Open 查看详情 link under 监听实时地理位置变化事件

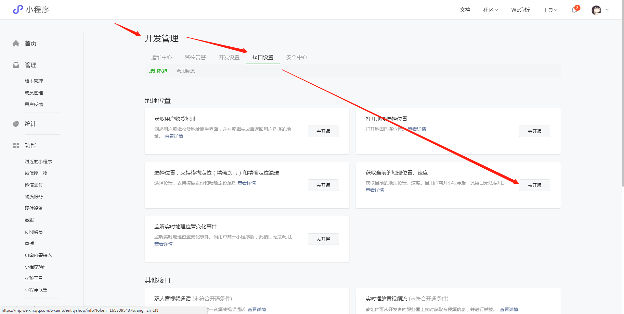click(163, 244)
